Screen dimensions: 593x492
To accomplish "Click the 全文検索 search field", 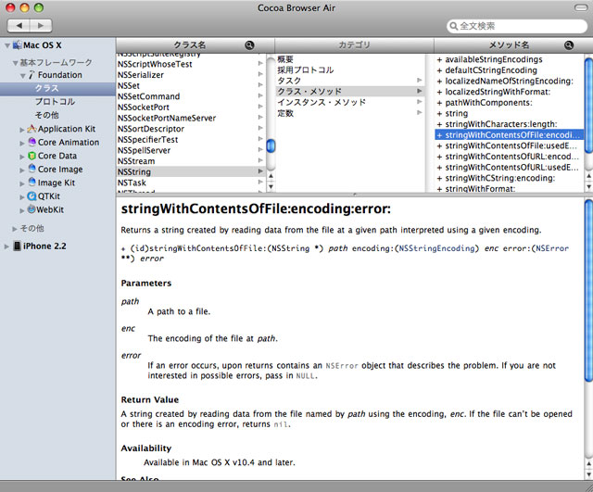I will pos(517,26).
